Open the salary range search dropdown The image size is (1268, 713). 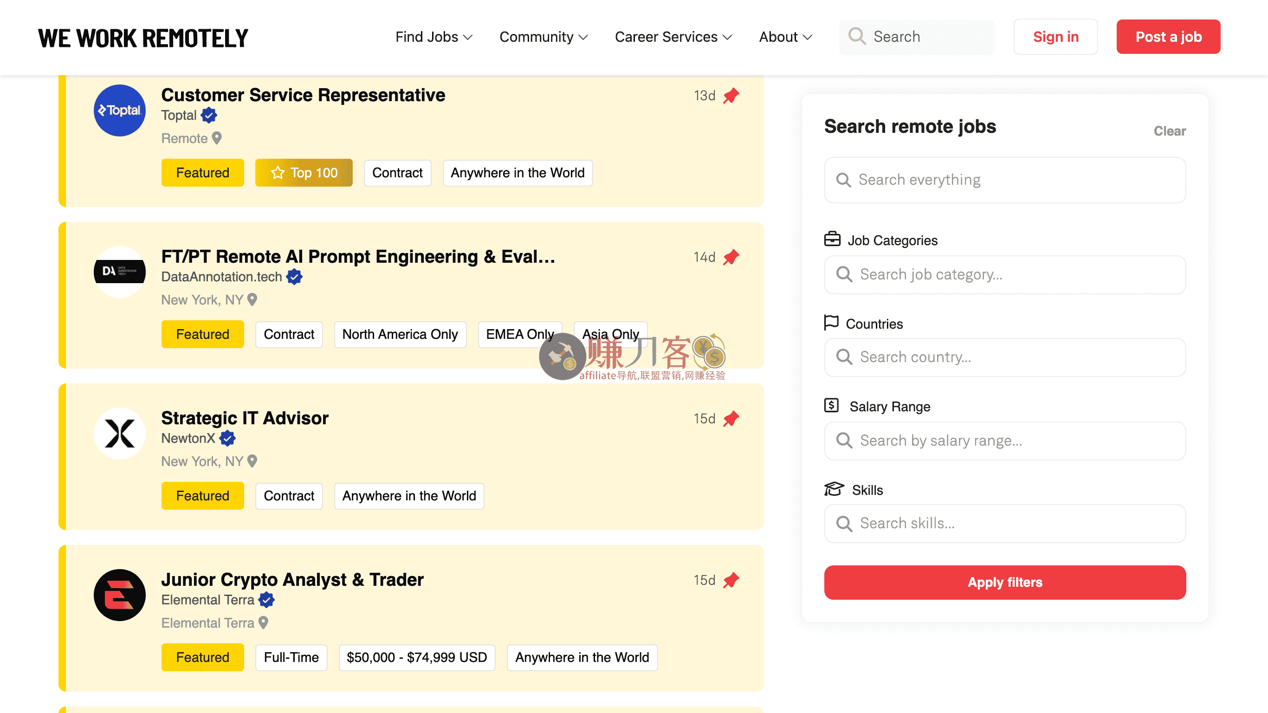click(1005, 441)
